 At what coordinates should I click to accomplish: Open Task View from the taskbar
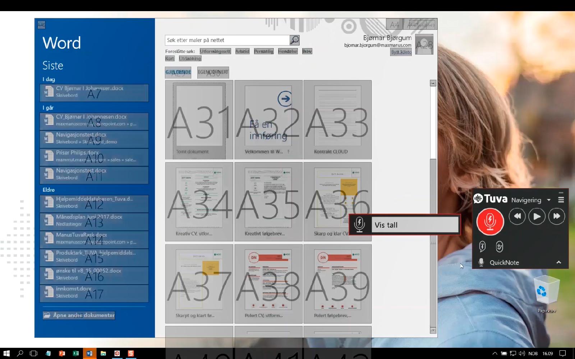(33, 353)
